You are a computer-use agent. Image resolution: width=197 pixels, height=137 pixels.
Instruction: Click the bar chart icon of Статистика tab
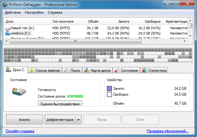[x=144, y=70]
